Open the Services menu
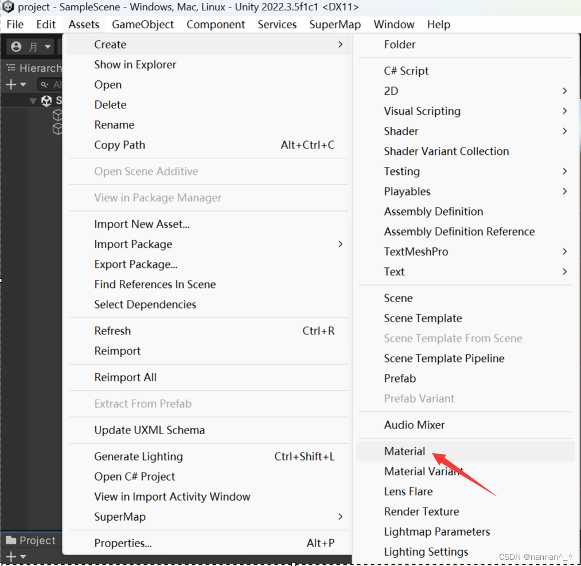The image size is (581, 566). [x=277, y=25]
